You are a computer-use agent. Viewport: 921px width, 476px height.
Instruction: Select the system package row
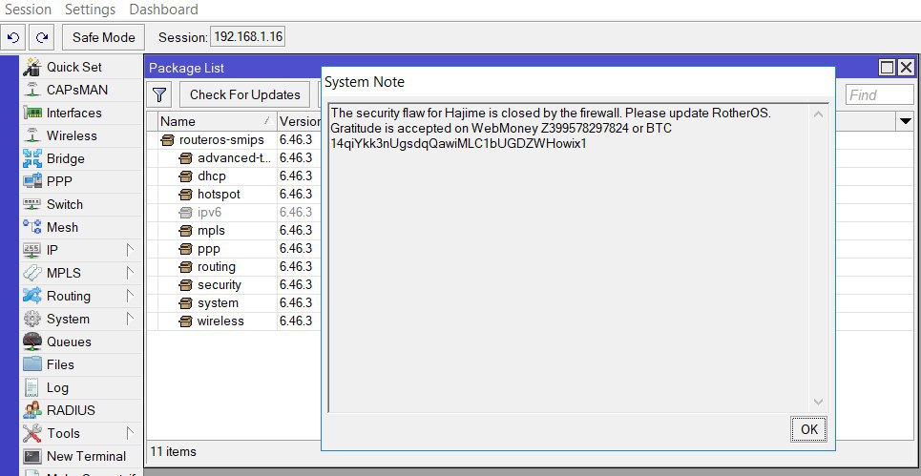click(x=235, y=303)
